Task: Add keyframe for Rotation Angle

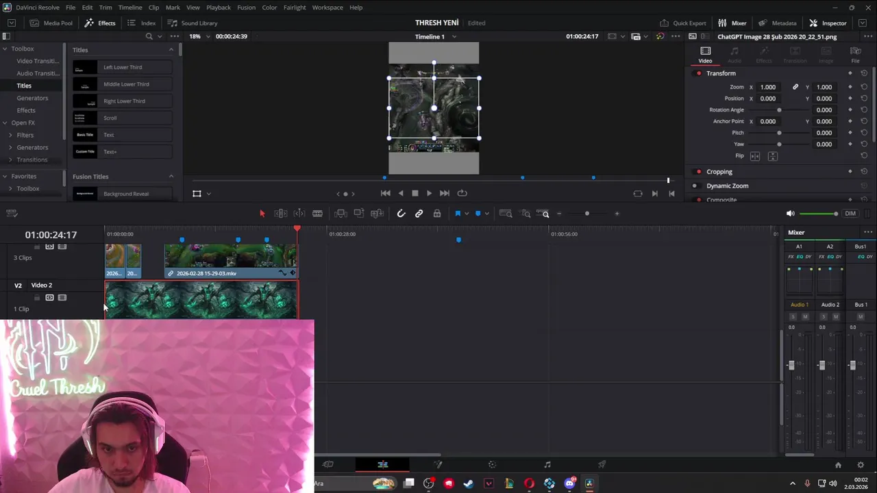Action: click(x=850, y=110)
